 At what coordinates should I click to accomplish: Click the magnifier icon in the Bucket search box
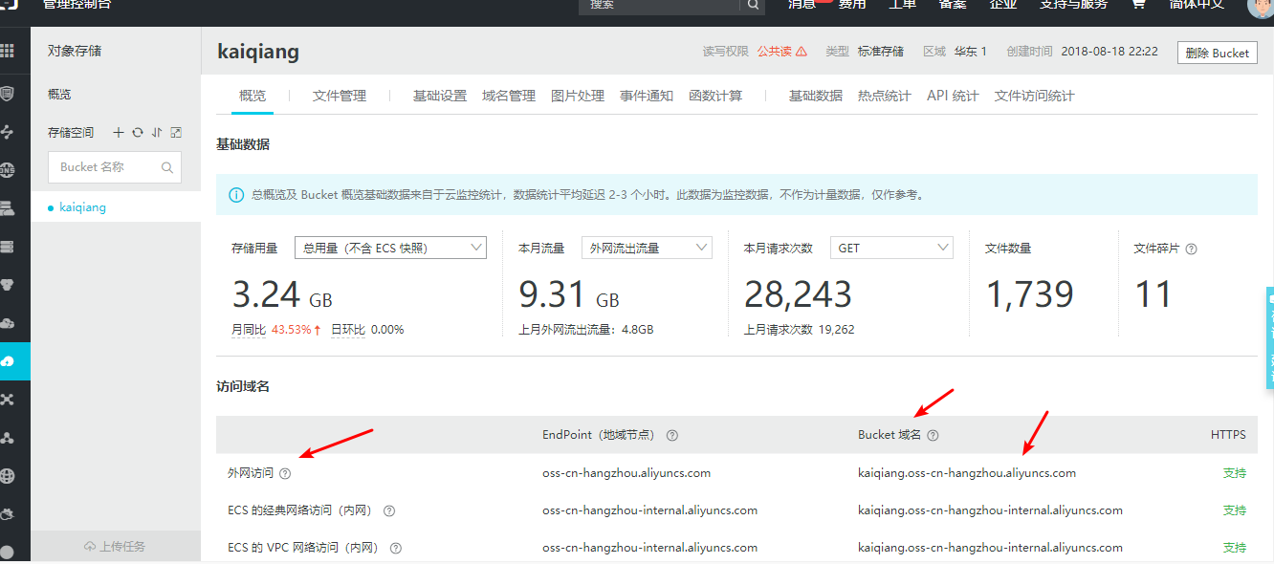[169, 166]
